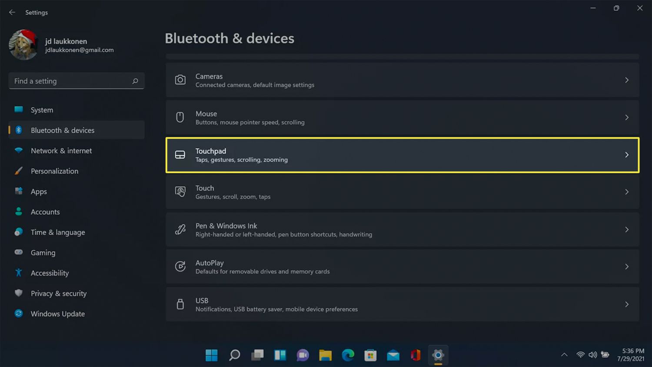
Task: Go to Network & internet settings
Action: (61, 151)
